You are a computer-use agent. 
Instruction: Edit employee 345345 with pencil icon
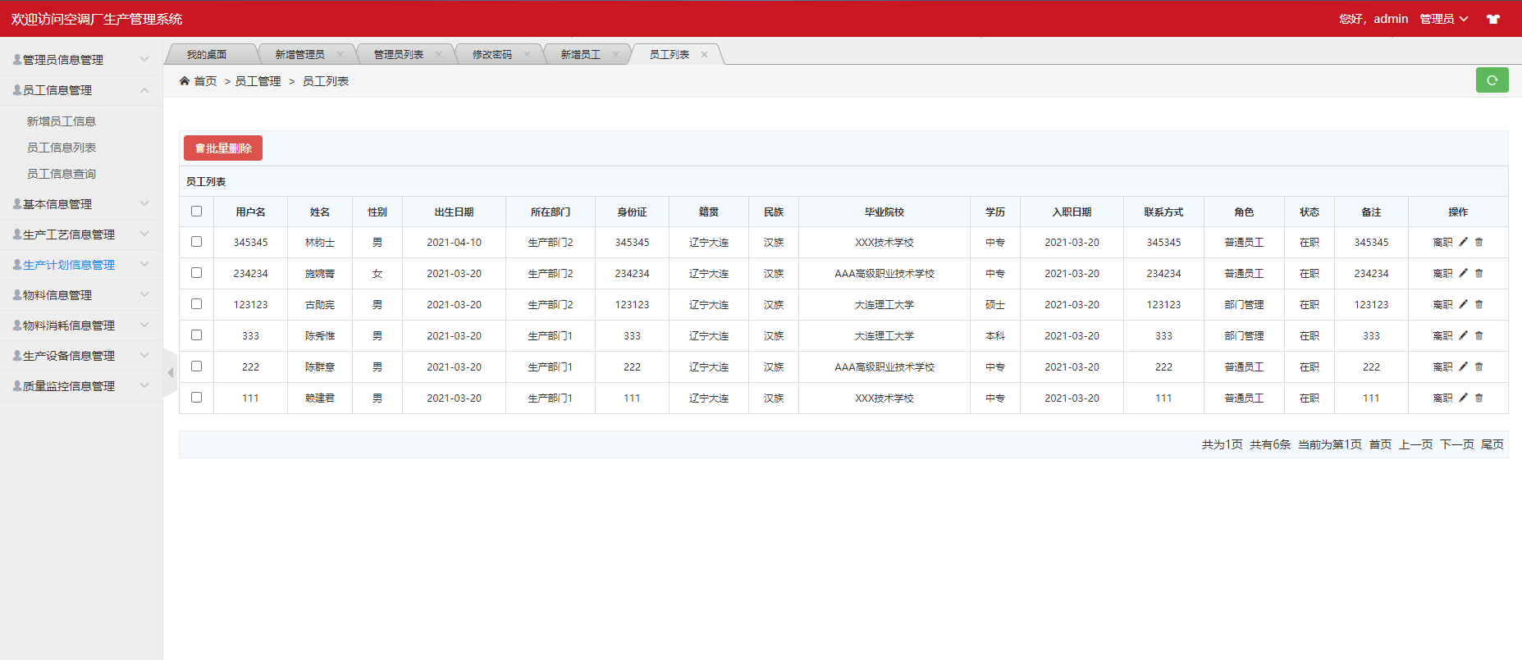pos(1463,242)
